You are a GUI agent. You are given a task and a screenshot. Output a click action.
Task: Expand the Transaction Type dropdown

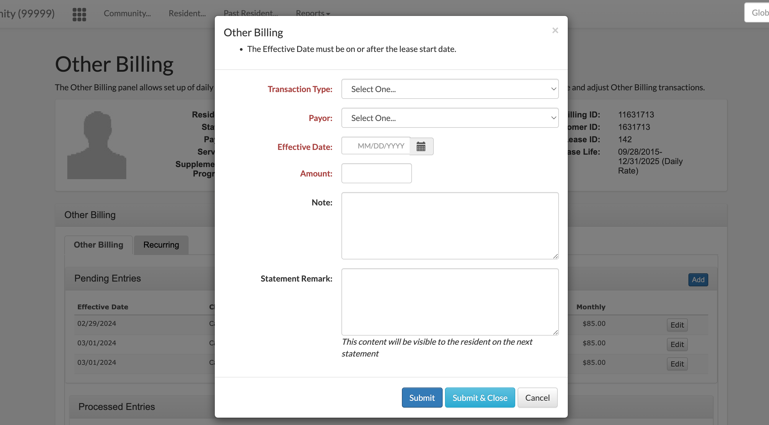pos(450,89)
